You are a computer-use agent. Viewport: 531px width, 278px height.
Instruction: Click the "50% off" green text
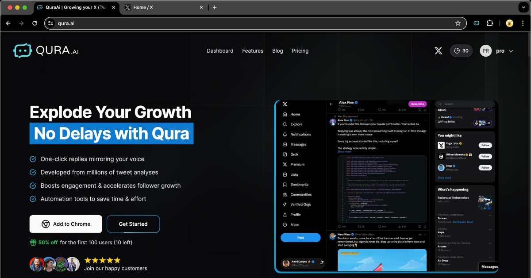48,242
